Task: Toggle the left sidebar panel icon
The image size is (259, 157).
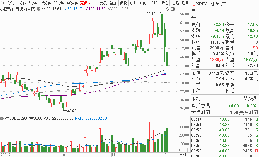Action: [3, 3]
